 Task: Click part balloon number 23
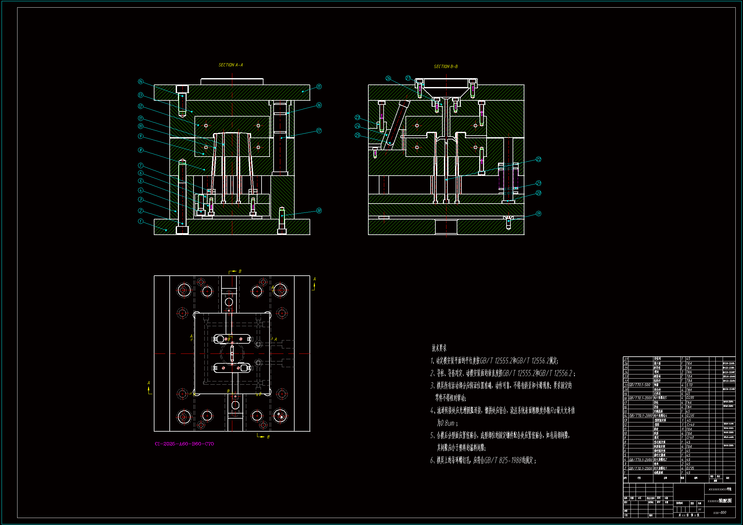click(357, 117)
